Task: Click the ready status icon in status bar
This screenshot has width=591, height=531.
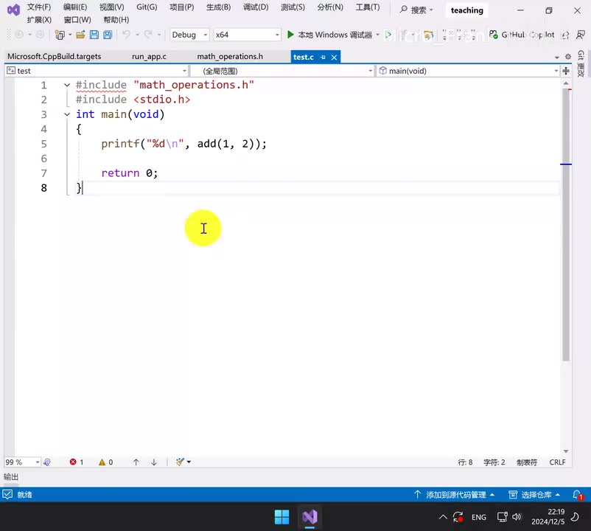Action: (x=7, y=494)
